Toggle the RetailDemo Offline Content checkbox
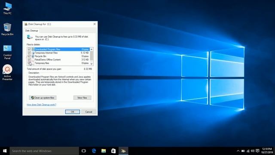The image size is (275, 155). (x=29, y=59)
